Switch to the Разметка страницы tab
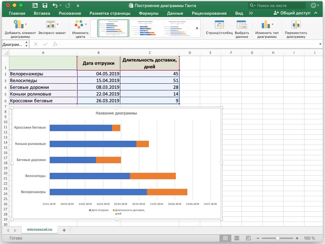The image size is (325, 244). point(110,13)
